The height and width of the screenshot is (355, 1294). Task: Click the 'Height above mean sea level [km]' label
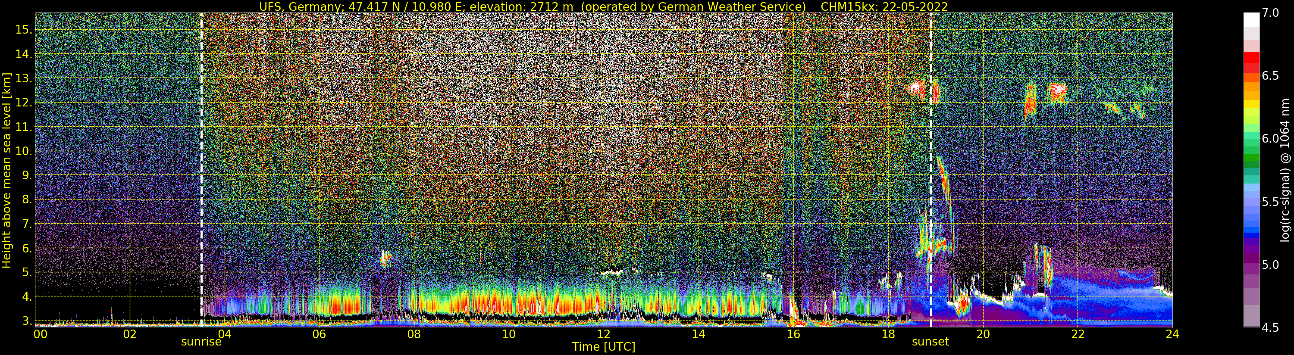click(x=6, y=170)
